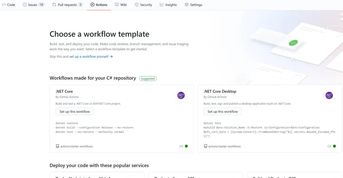Viewport: 343px width, 178px height.
Task: Click the arrow after 'set up a workflow yourself'
Action: pyautogui.click(x=111, y=56)
